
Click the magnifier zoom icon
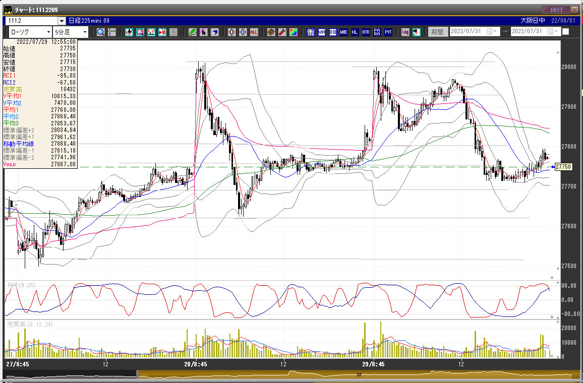coord(100,32)
